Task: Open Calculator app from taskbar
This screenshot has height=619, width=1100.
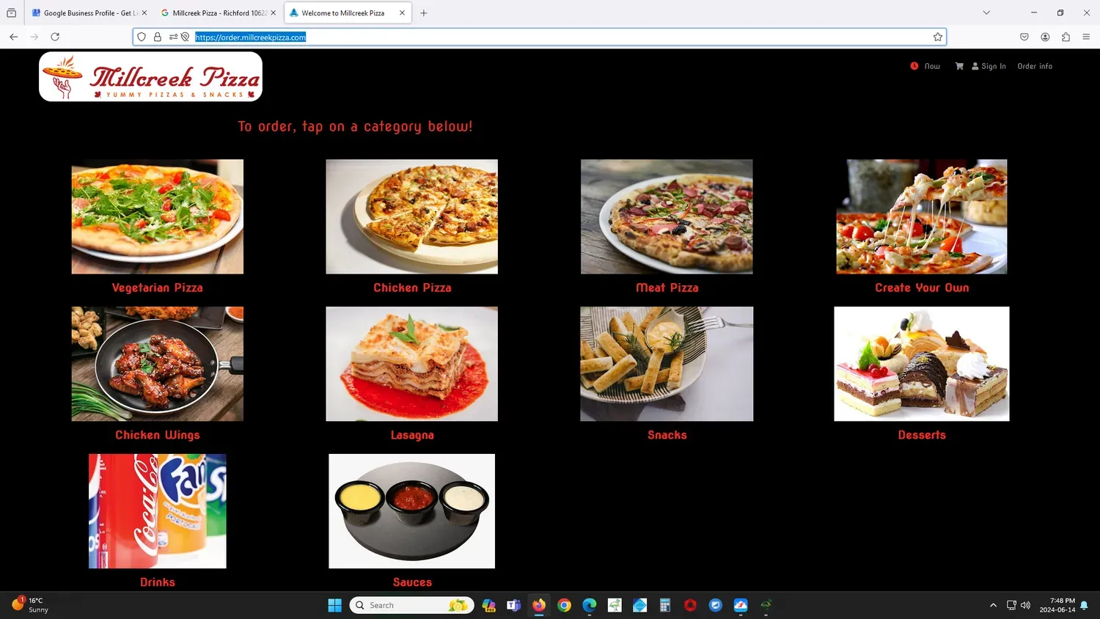Action: 665,605
